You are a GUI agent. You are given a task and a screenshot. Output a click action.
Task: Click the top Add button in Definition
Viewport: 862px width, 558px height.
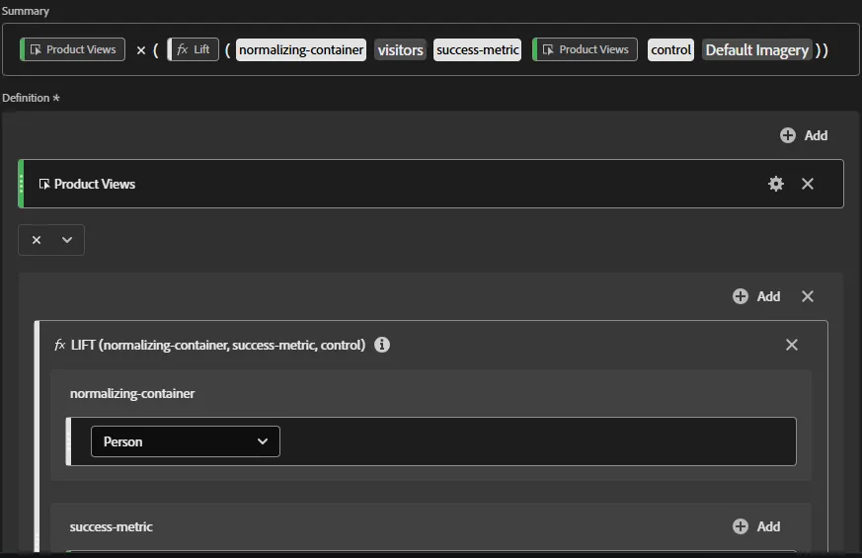click(x=804, y=135)
